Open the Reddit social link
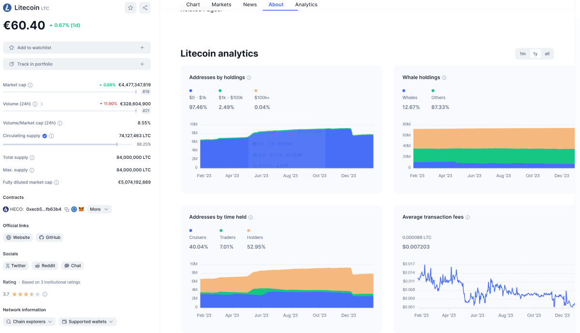The image size is (580, 333). click(x=45, y=266)
